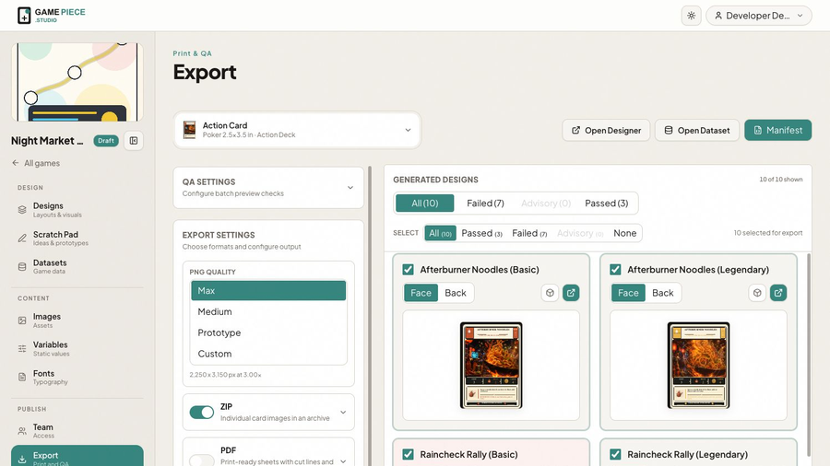This screenshot has height=466, width=830.
Task: Select Failed (7) designs for export
Action: tap(528, 233)
